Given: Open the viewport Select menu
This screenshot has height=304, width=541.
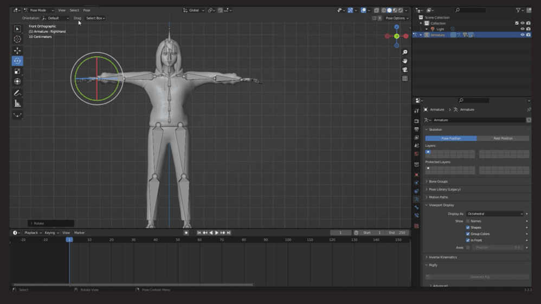Looking at the screenshot, I should 74,10.
